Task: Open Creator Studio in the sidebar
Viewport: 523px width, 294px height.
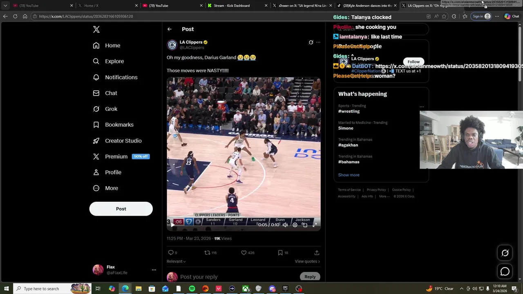Action: pos(117,140)
